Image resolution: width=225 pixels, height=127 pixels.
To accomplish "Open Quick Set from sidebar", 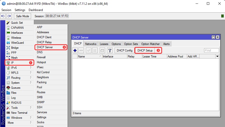I will pos(17,23).
